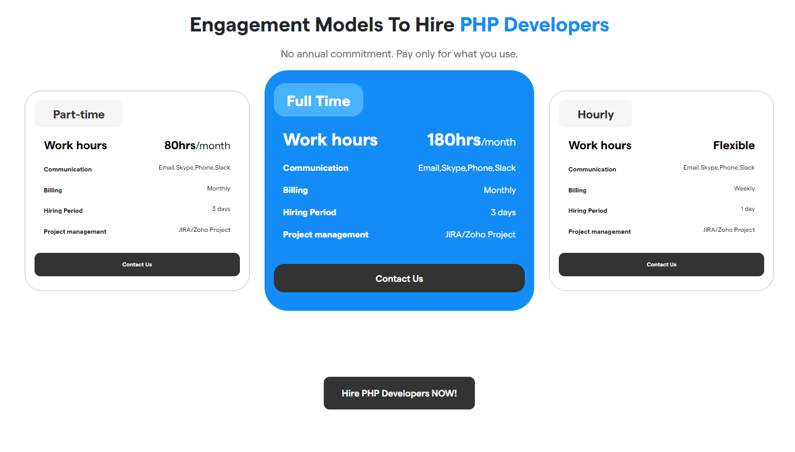Click the Weekly billing value
The width and height of the screenshot is (795, 452).
(x=744, y=188)
